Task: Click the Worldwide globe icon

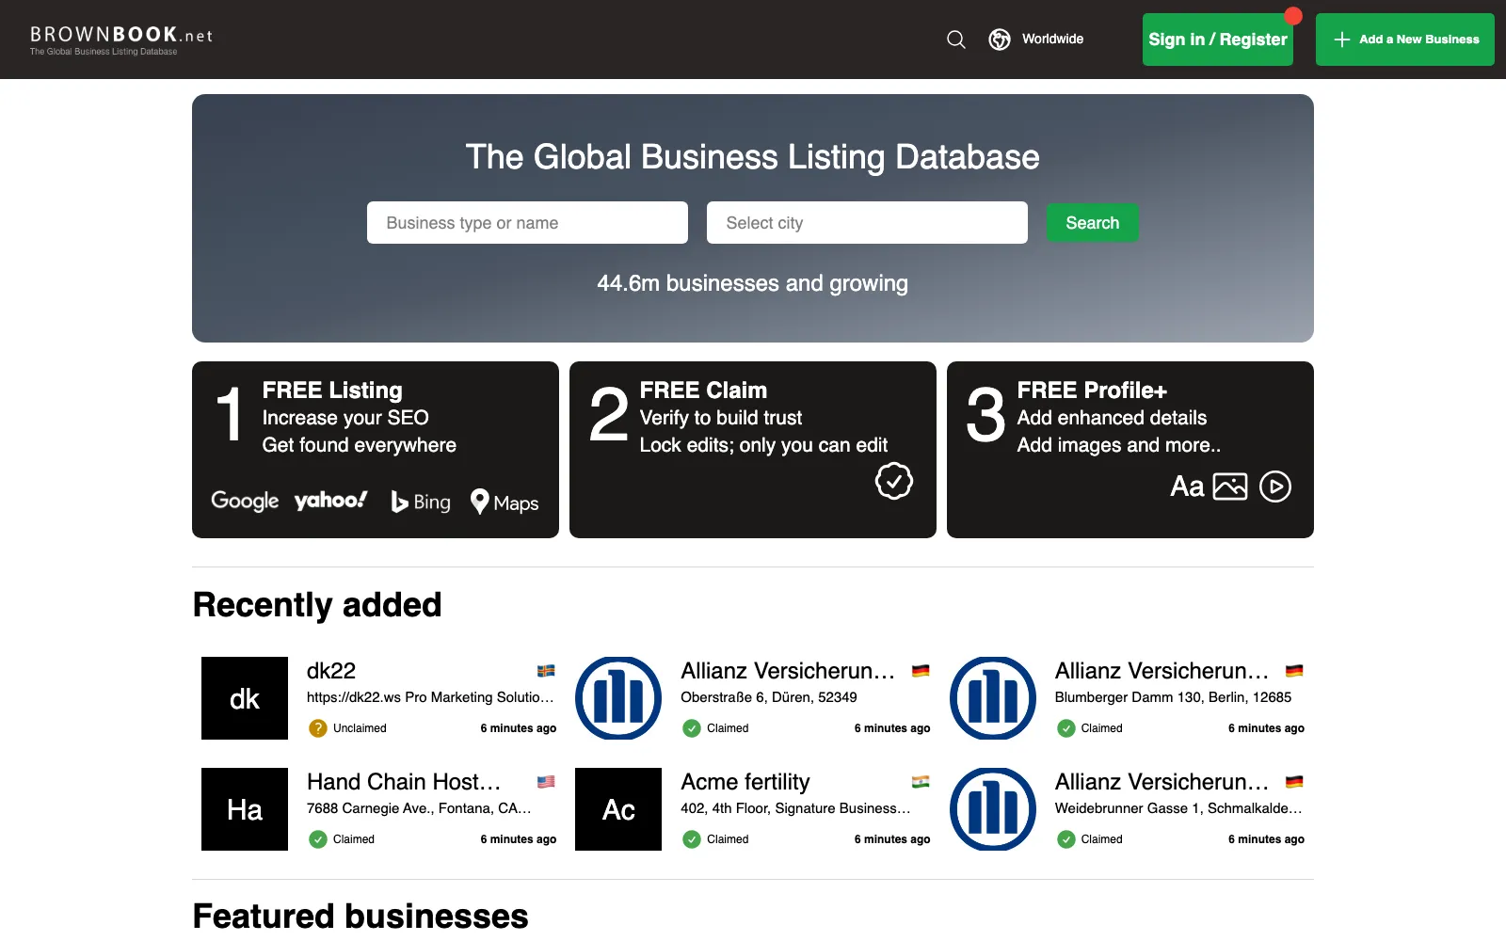Action: [x=1000, y=40]
